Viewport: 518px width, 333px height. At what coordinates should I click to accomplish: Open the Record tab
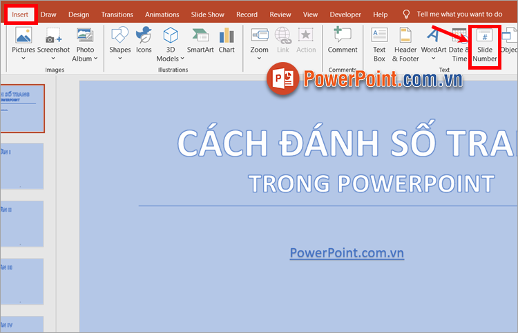tap(247, 14)
